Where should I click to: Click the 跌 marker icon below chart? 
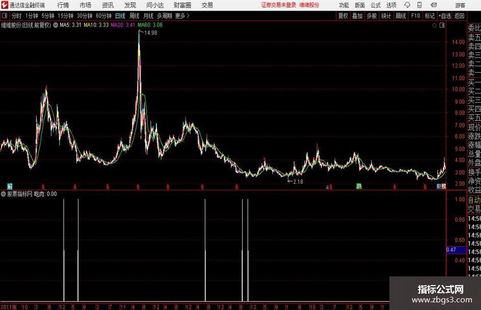359,186
